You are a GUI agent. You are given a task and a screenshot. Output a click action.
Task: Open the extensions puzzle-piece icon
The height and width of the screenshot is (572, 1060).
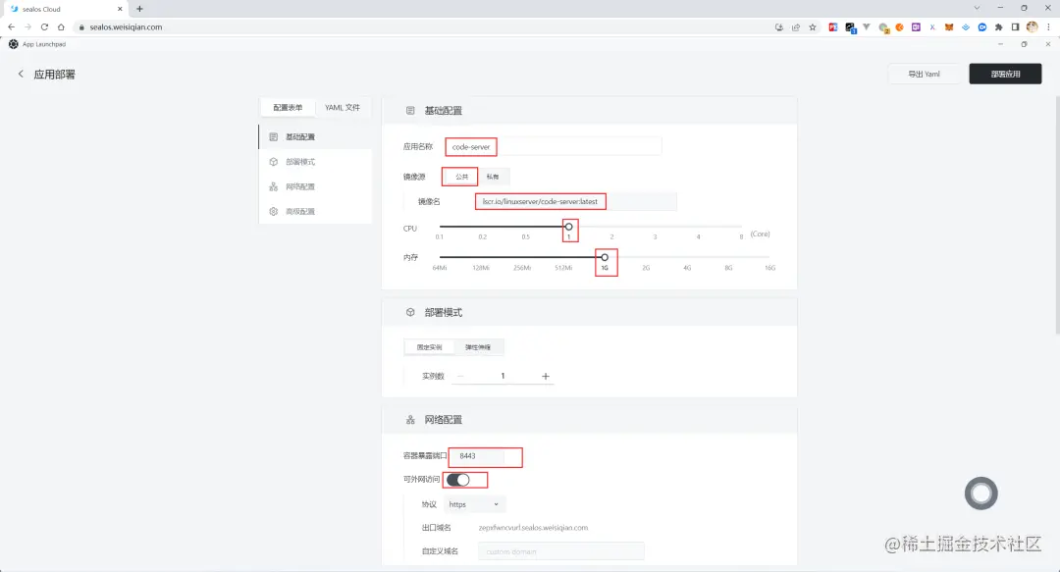(998, 27)
